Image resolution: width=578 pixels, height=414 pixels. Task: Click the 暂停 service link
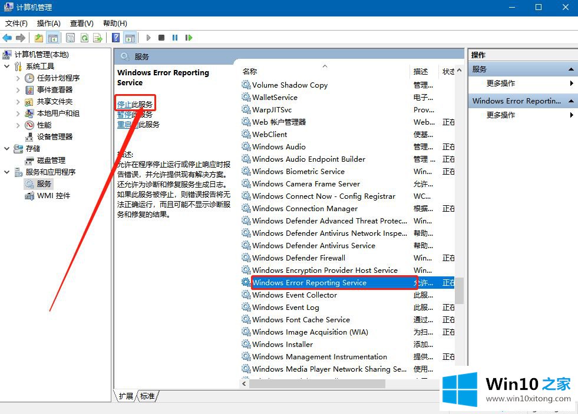pyautogui.click(x=124, y=115)
